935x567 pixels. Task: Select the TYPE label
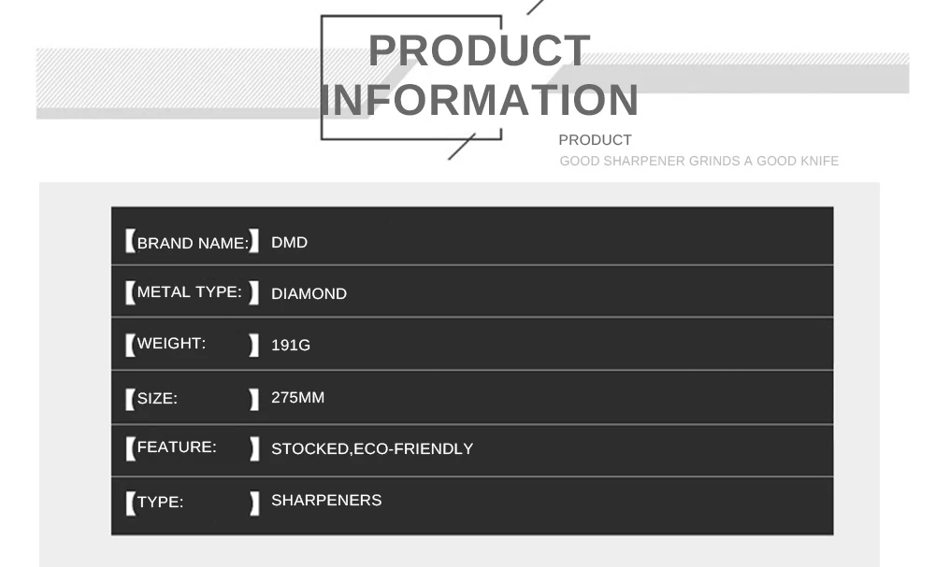[x=160, y=502]
